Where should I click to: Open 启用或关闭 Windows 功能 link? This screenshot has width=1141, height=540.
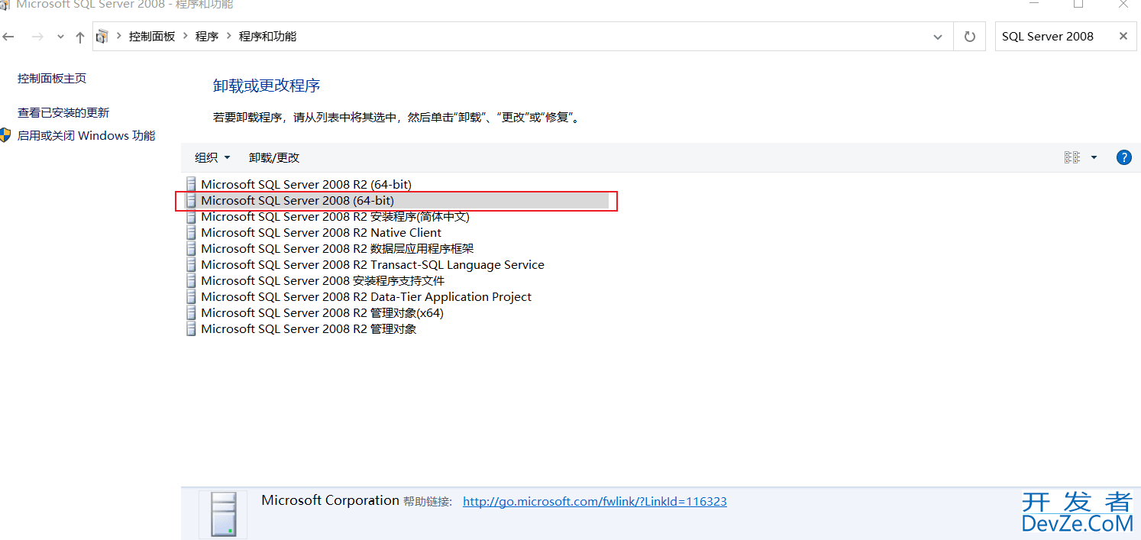tap(86, 136)
